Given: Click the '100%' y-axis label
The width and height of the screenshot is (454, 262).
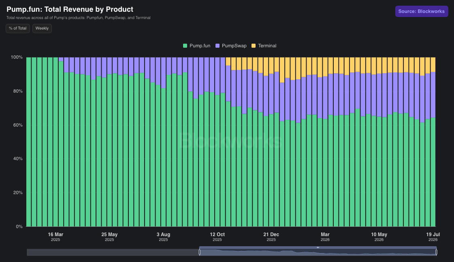Looking at the screenshot, I should [17, 57].
